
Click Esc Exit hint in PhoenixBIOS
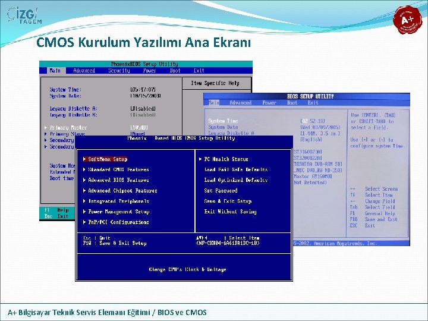pyautogui.click(x=56, y=216)
